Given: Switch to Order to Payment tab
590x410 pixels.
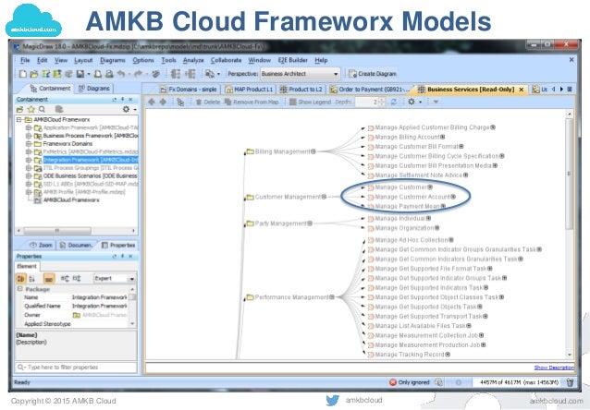Looking at the screenshot, I should [369, 90].
